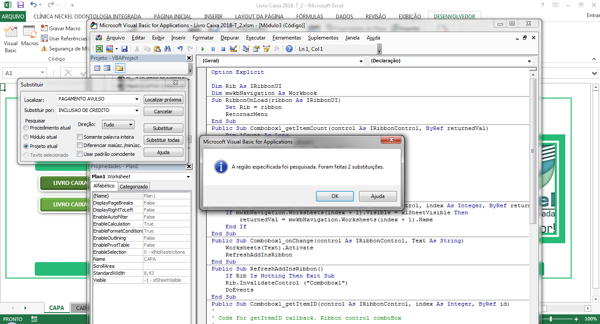This screenshot has height=324, width=600.
Task: Open the Ferramentas menu
Action: point(287,38)
